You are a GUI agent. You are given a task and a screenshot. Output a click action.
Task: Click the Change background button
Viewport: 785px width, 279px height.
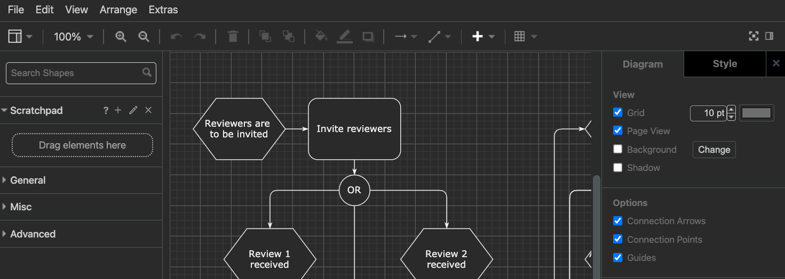(x=714, y=150)
